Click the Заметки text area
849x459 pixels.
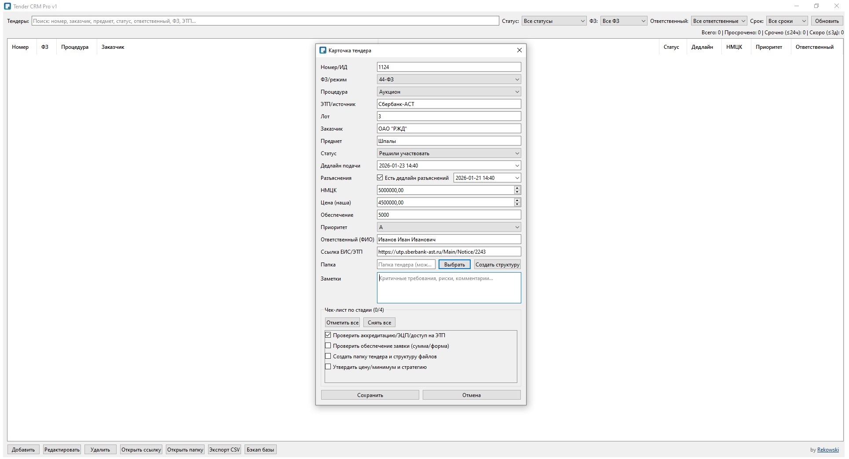(449, 288)
